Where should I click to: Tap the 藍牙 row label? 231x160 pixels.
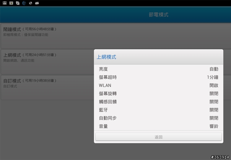tap(103, 110)
